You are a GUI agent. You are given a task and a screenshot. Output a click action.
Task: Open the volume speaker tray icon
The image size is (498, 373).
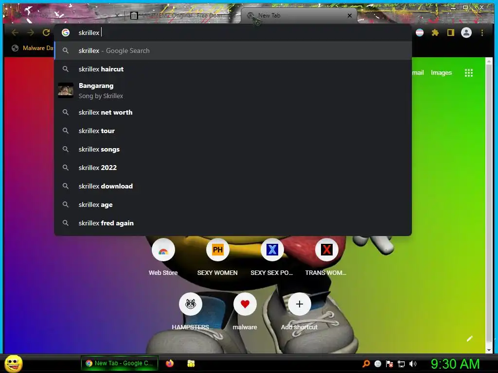point(413,364)
